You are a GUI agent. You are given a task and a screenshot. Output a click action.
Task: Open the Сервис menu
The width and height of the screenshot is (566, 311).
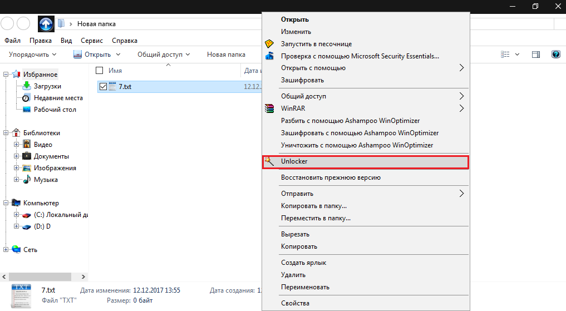point(91,41)
